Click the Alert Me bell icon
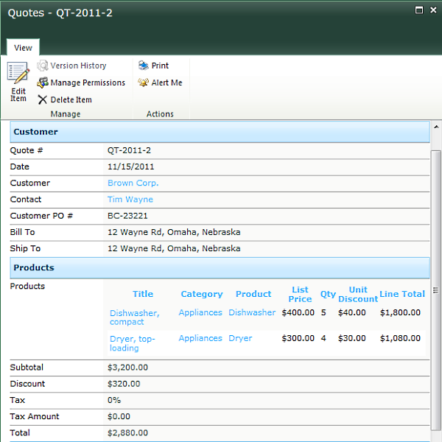Viewport: 442px width, 442px height. pos(144,83)
